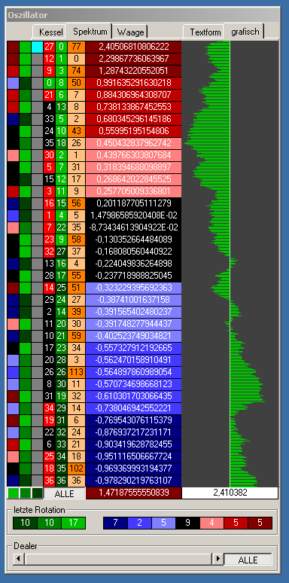Open the Waage tab
289x583 pixels.
(x=130, y=32)
